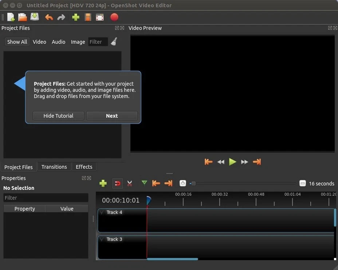Image resolution: width=338 pixels, height=270 pixels.
Task: Select the Razor tool in the timeline toolbar
Action: [130, 183]
